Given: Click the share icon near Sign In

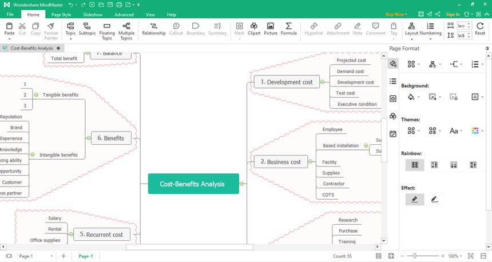Looking at the screenshot, I should tap(438, 14).
